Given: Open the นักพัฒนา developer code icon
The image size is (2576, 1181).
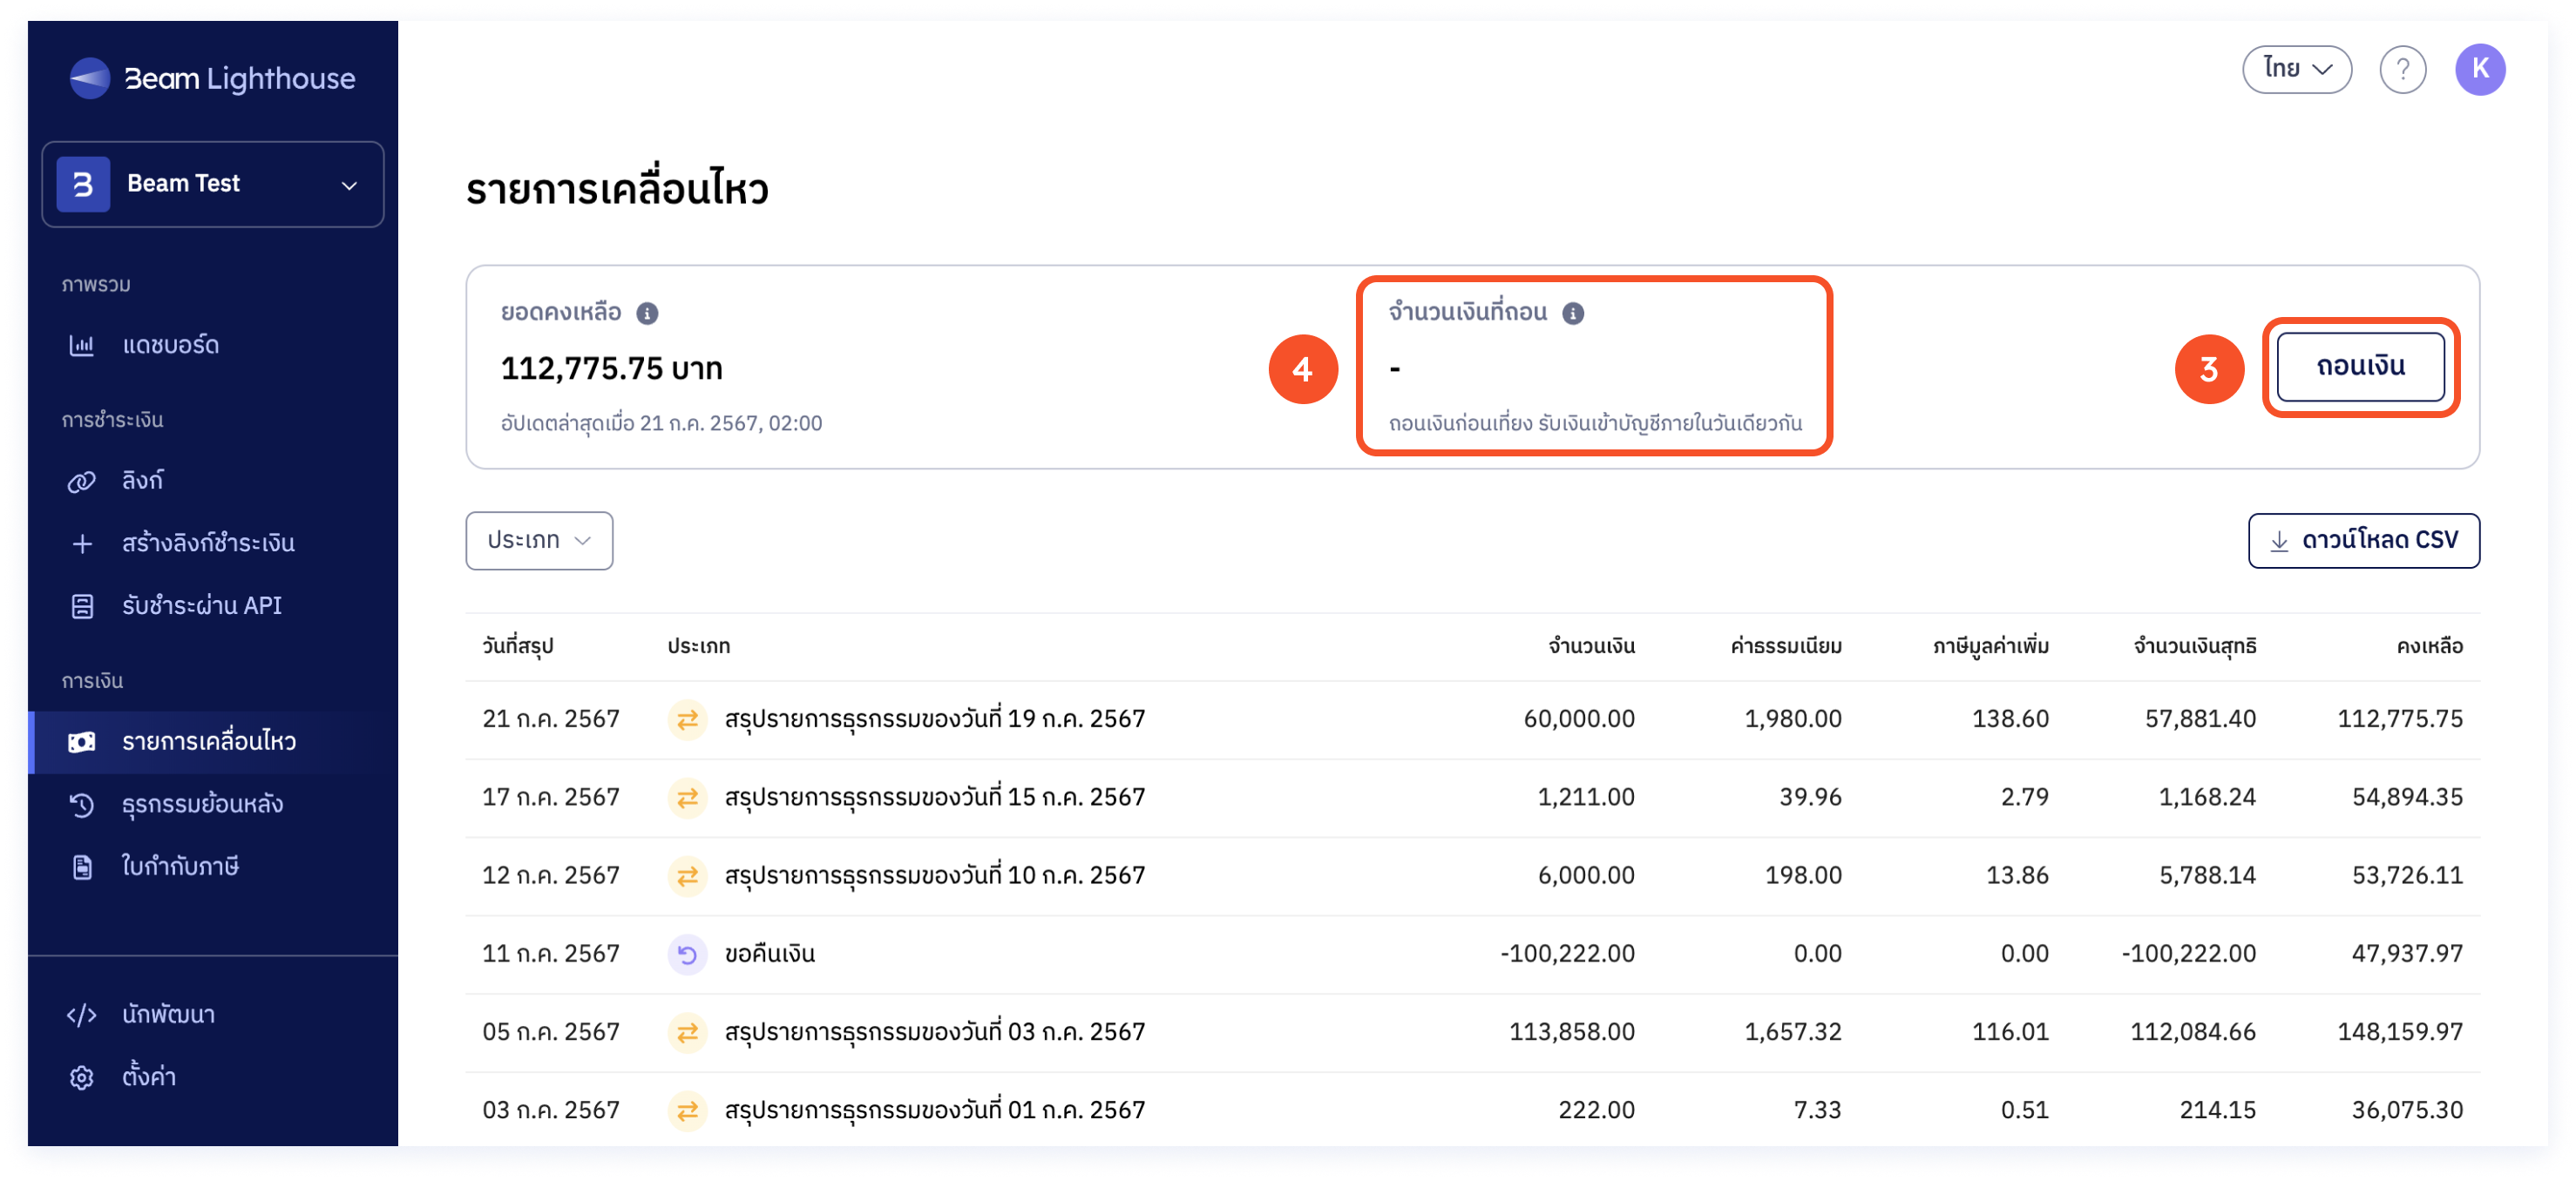Looking at the screenshot, I should pyautogui.click(x=82, y=1014).
